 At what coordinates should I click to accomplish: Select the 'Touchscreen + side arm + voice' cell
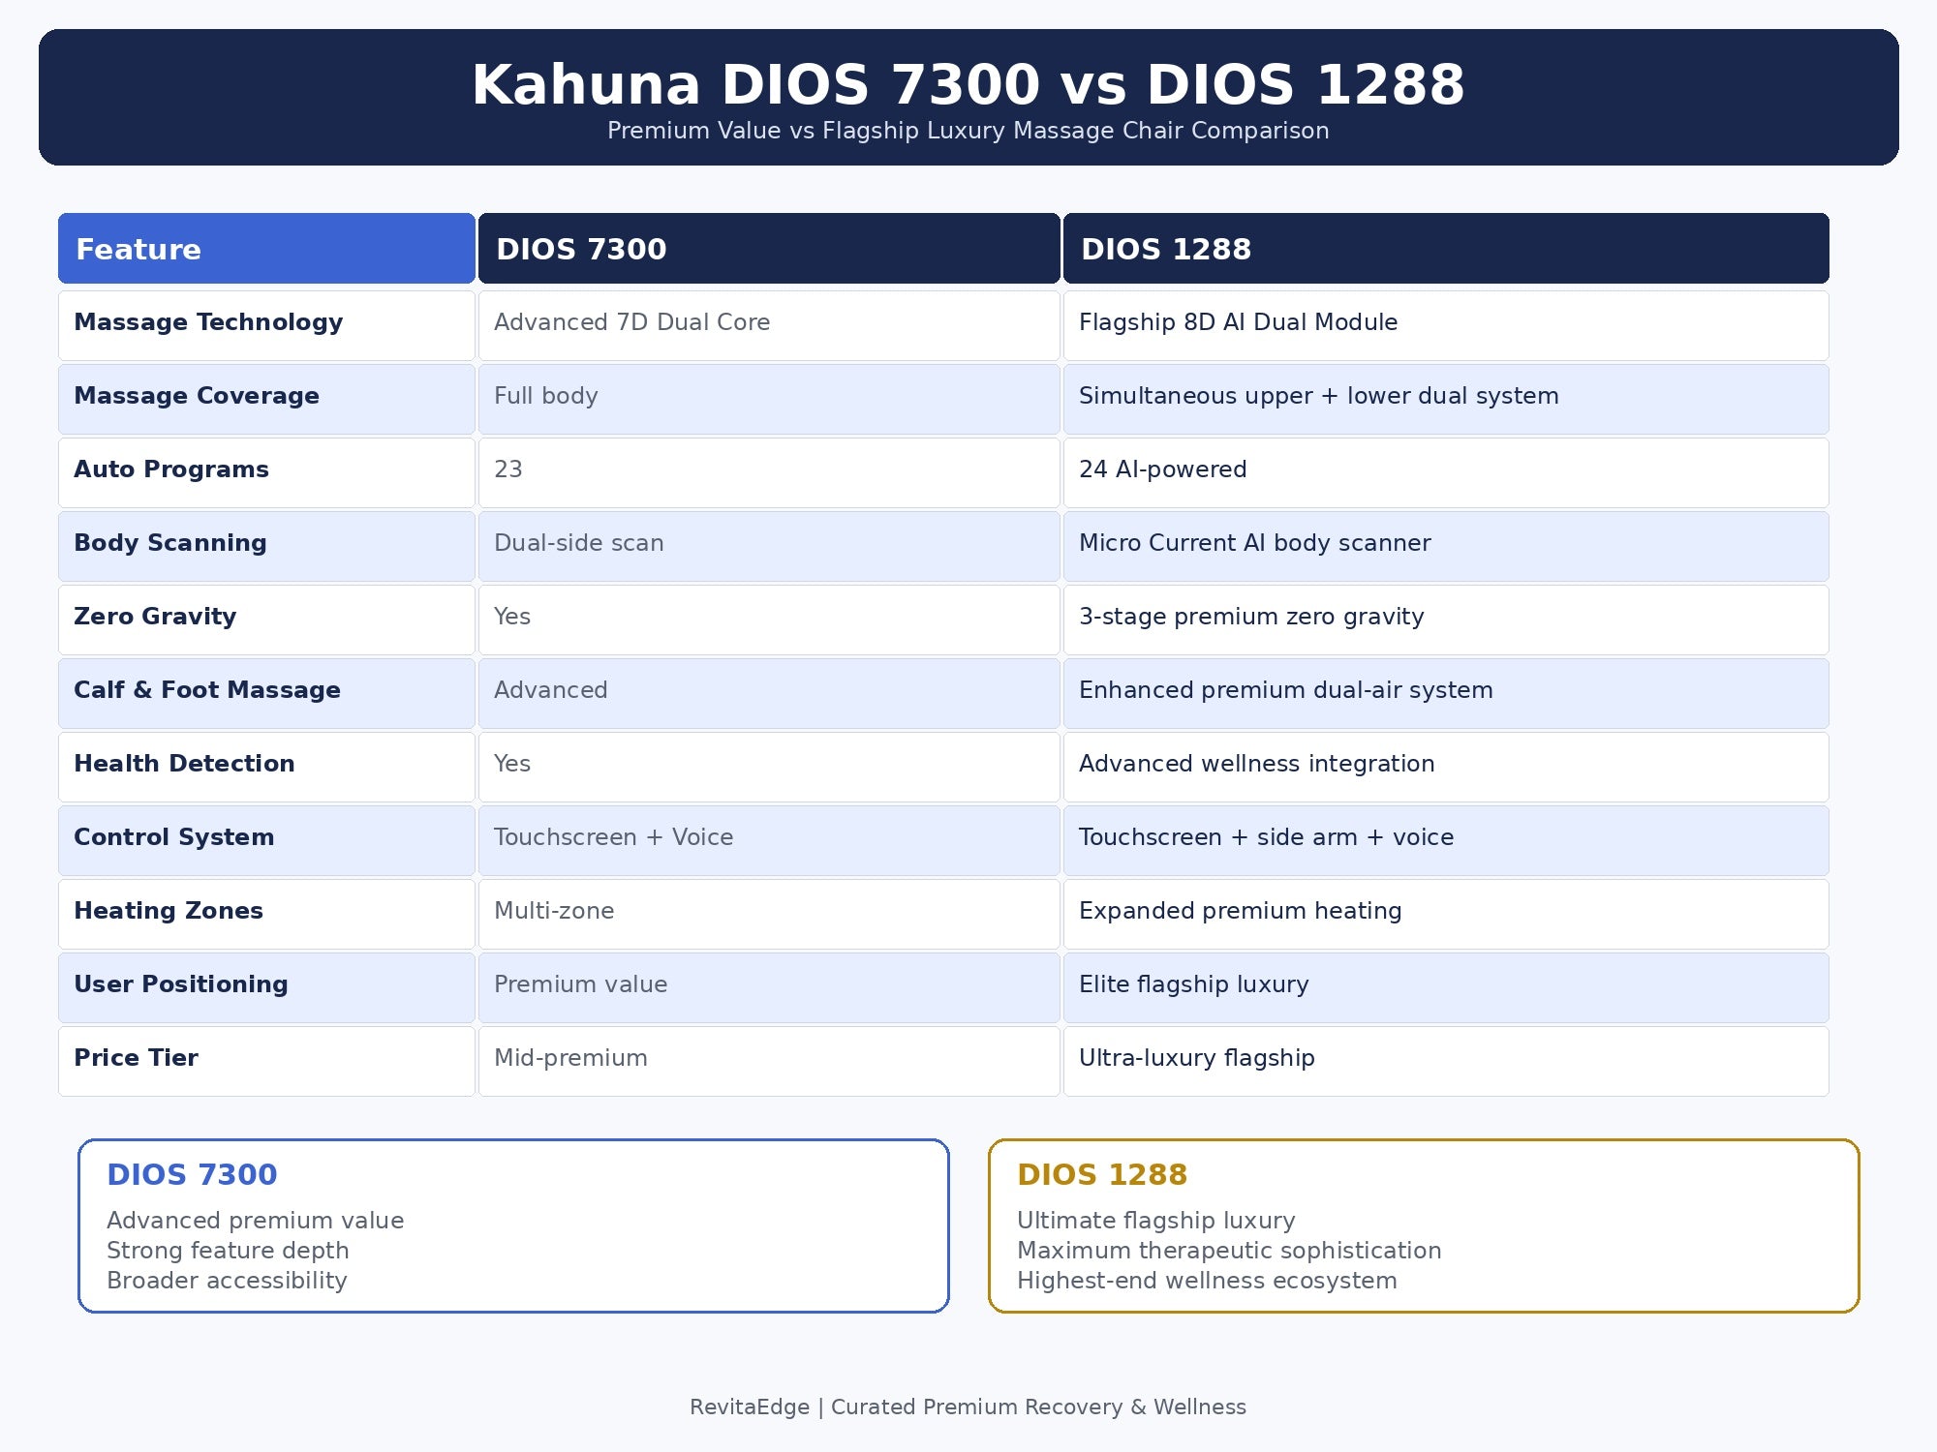pos(1446,841)
